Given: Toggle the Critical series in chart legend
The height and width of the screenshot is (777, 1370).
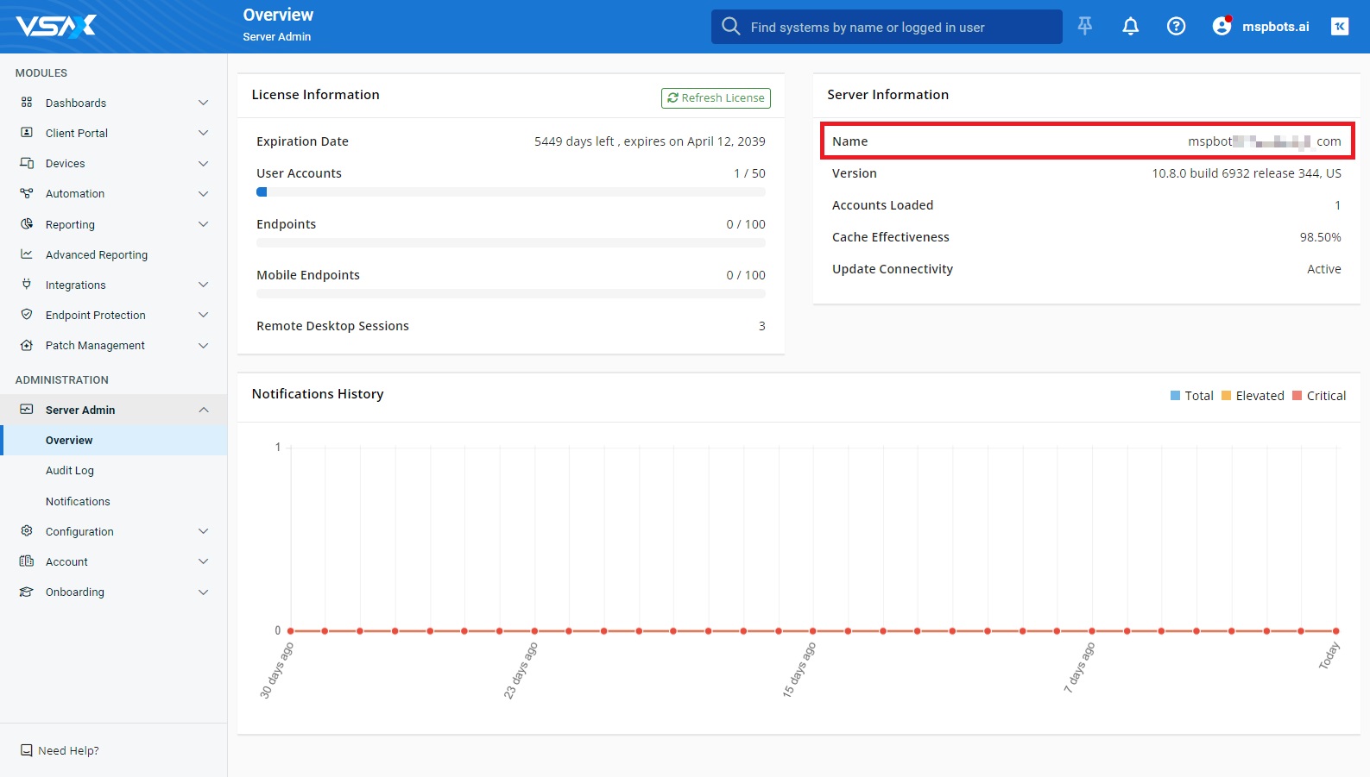Looking at the screenshot, I should pos(1319,396).
